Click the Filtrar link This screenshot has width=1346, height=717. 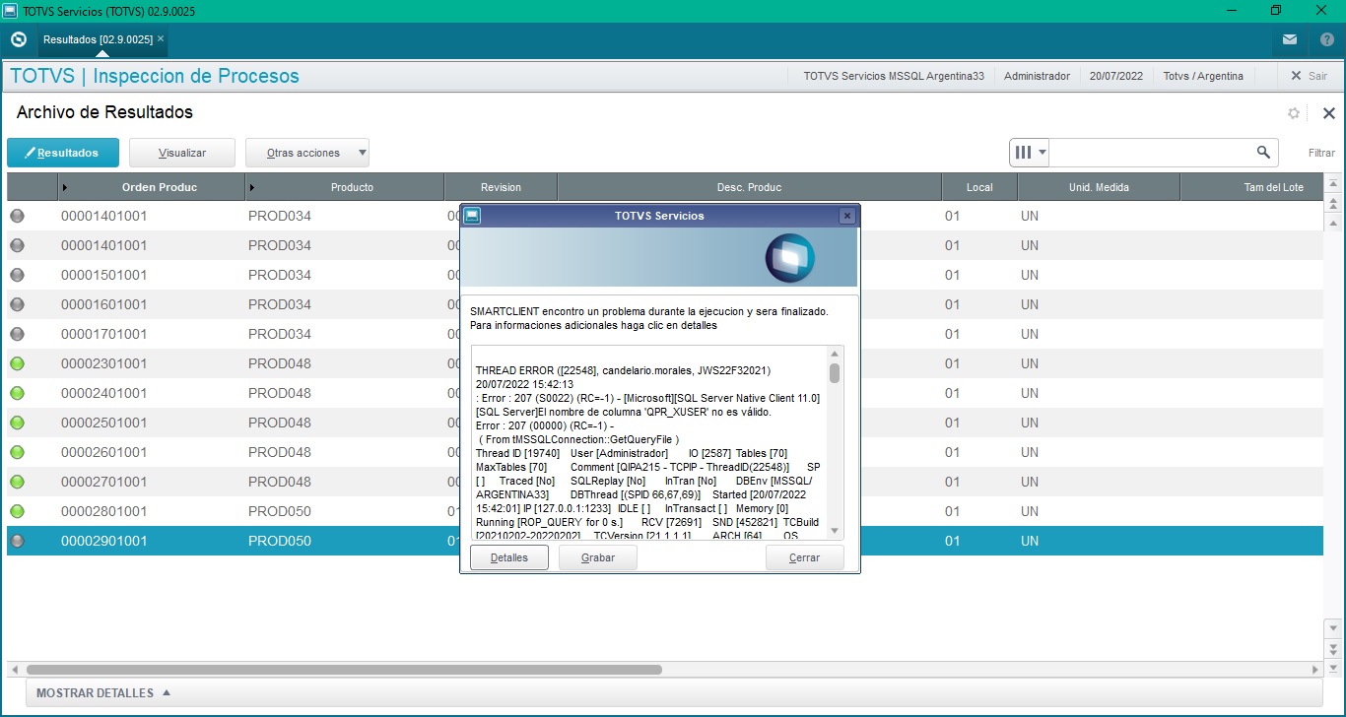(1321, 153)
